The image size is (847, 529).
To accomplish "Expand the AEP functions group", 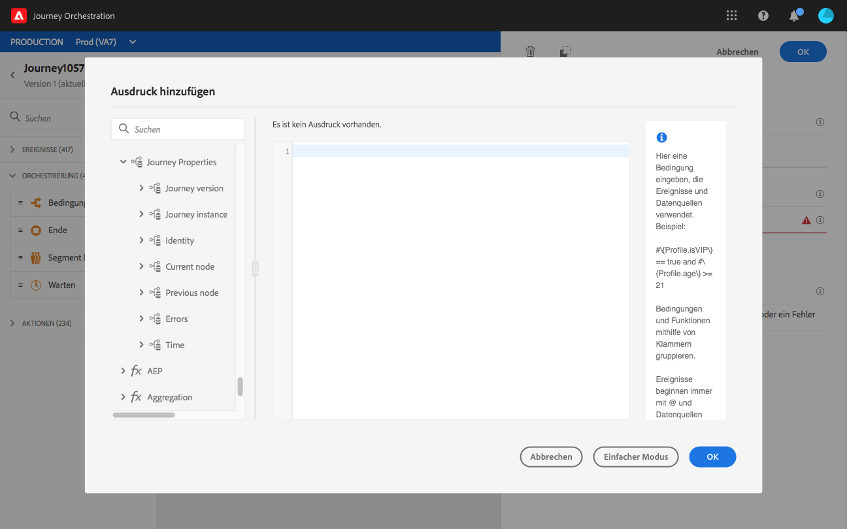I will point(123,371).
